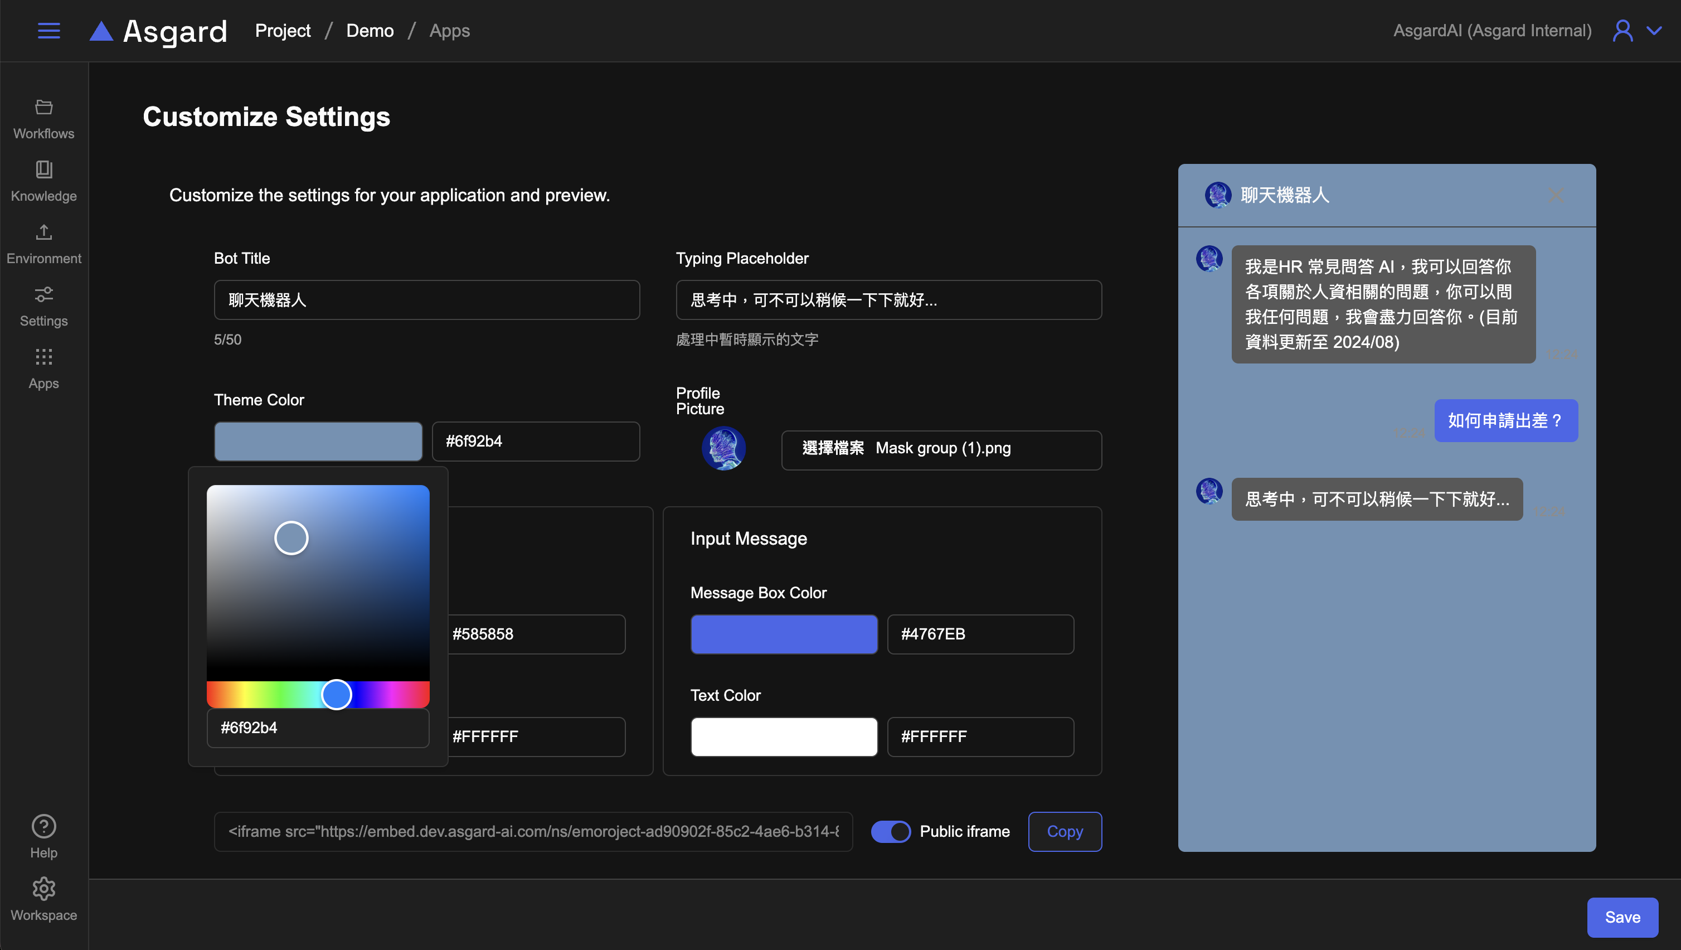Expand the user account dropdown chevron
The image size is (1681, 950).
pyautogui.click(x=1654, y=31)
